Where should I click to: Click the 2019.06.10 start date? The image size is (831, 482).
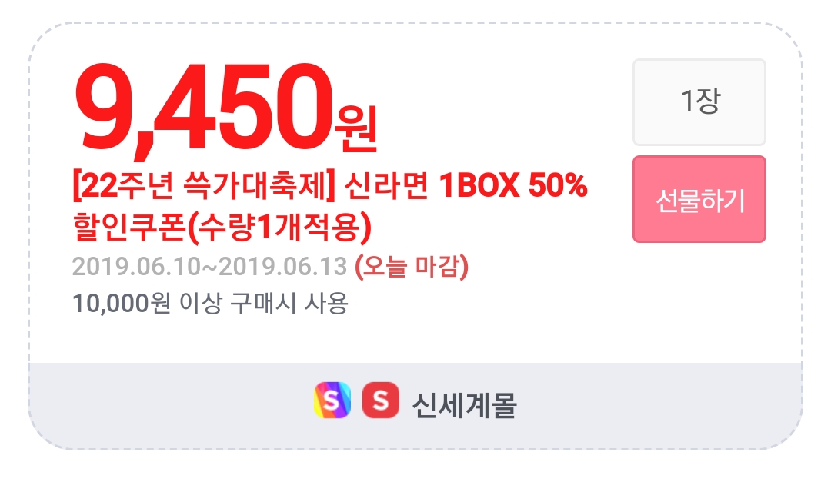click(137, 267)
